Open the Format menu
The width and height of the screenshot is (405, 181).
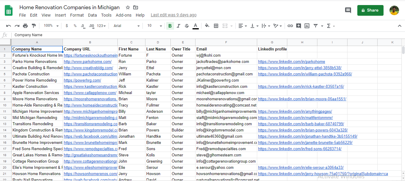click(x=77, y=15)
